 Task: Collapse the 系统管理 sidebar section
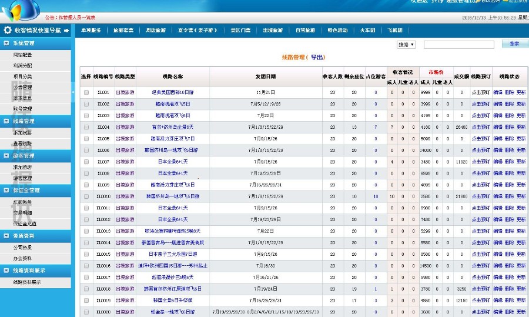pyautogui.click(x=6, y=43)
